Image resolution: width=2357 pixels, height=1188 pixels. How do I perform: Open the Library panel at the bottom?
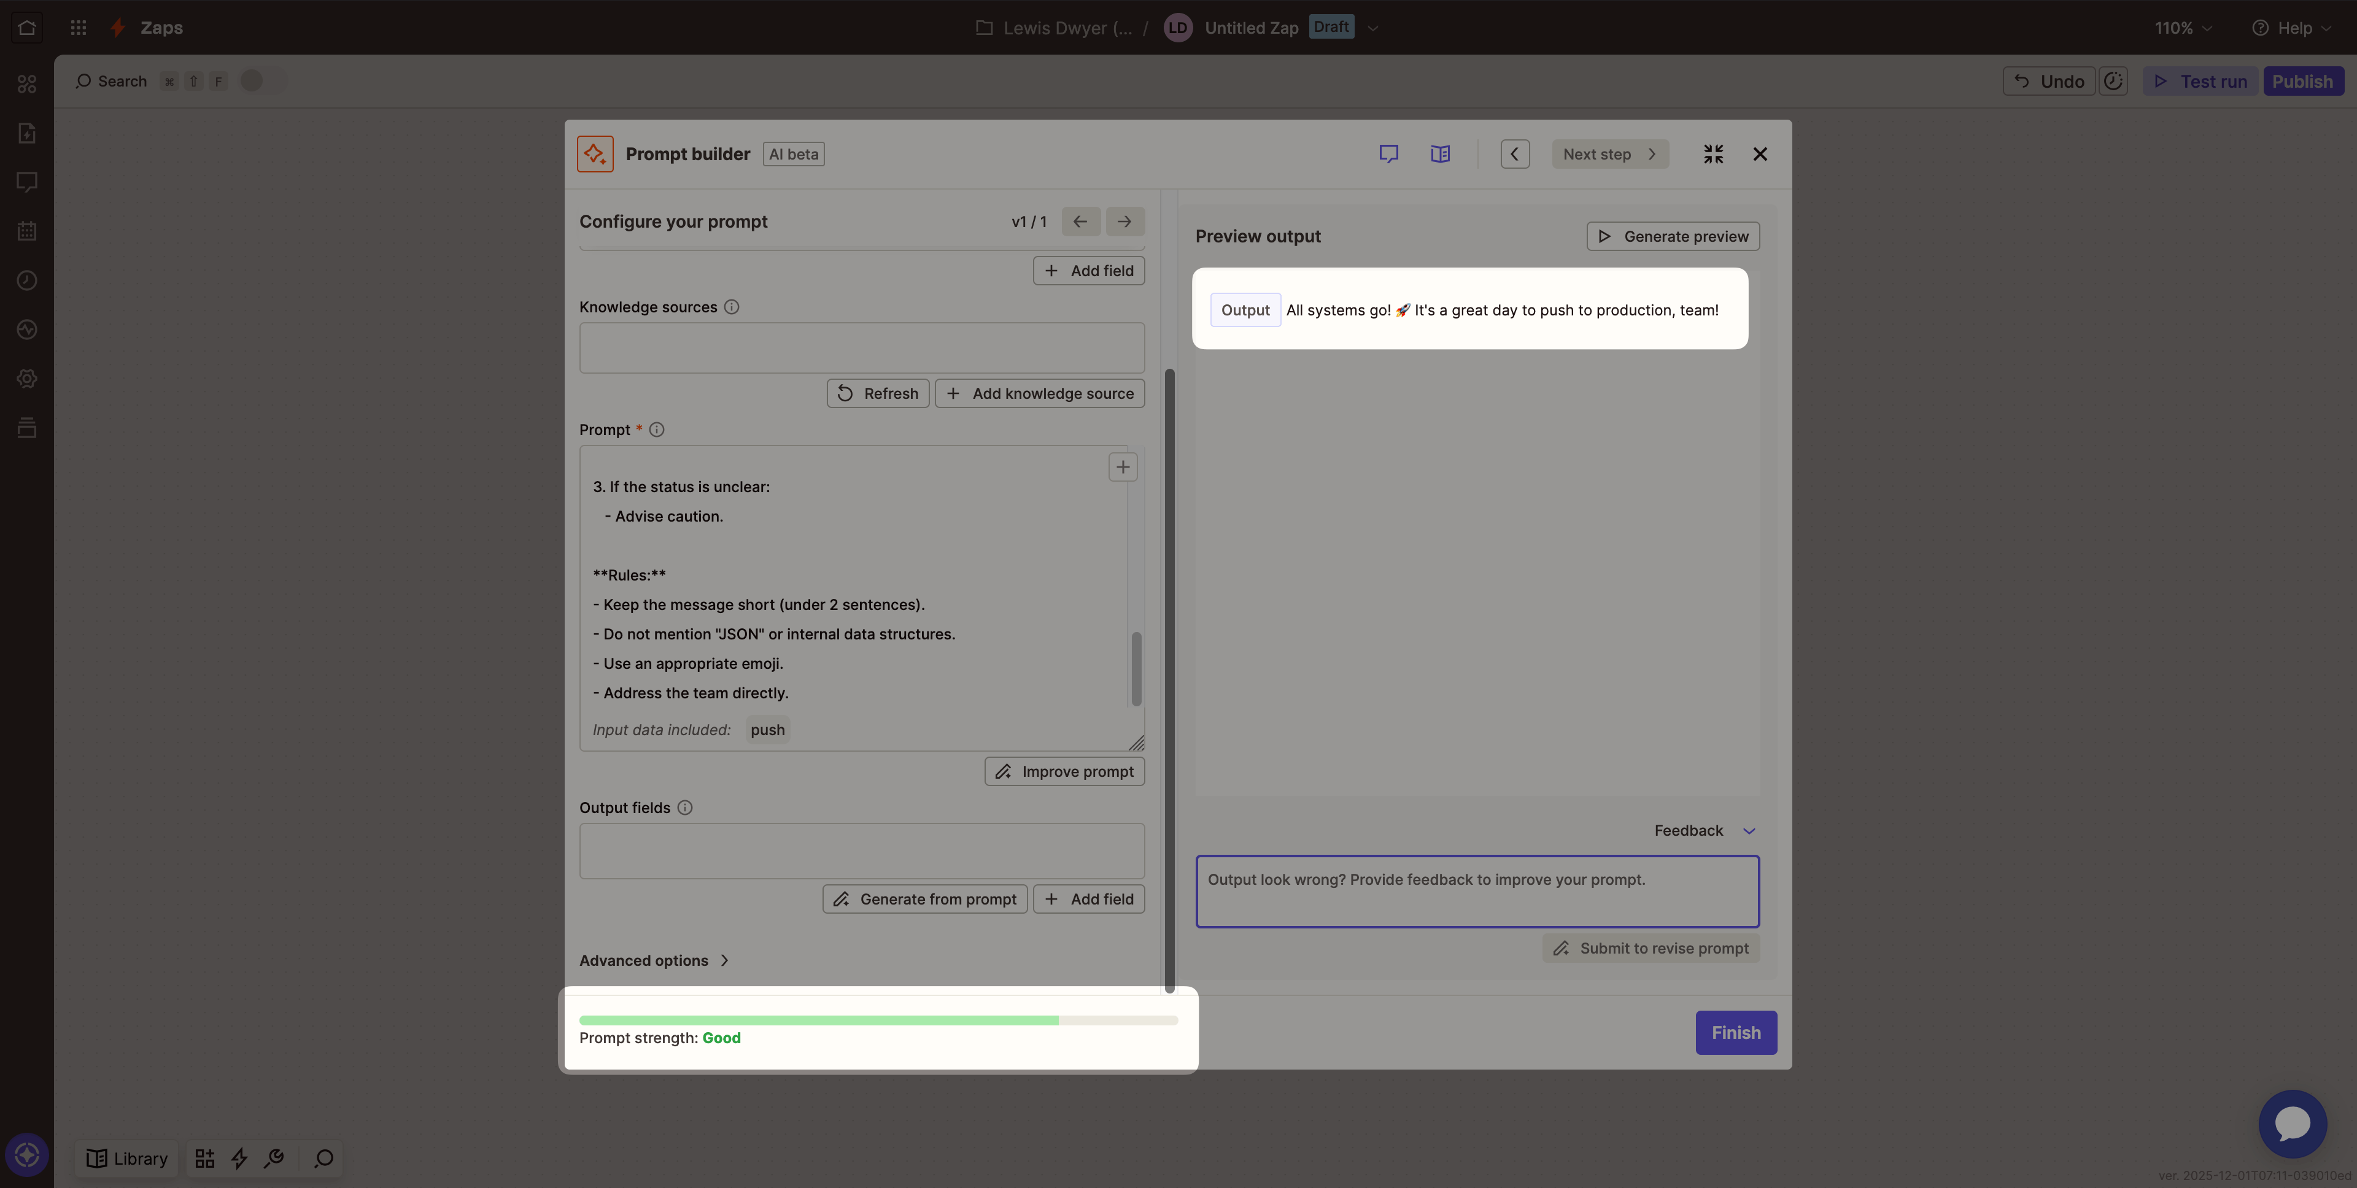point(126,1158)
